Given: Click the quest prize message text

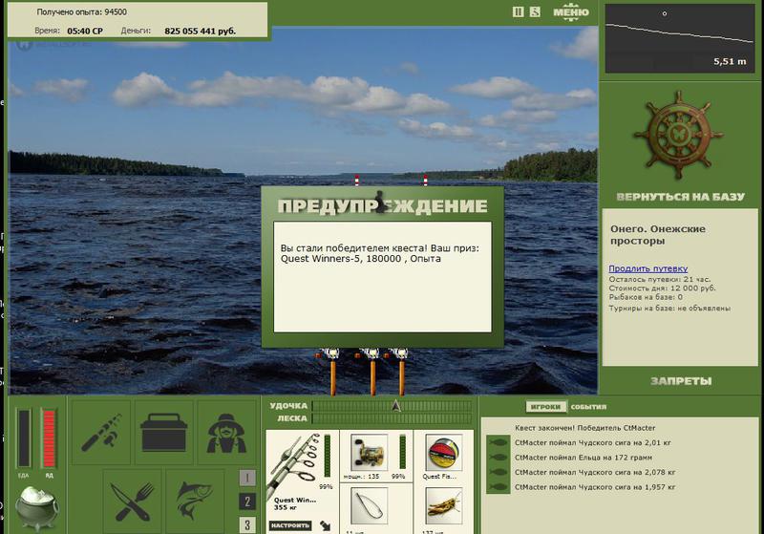Looking at the screenshot, I should [x=379, y=253].
